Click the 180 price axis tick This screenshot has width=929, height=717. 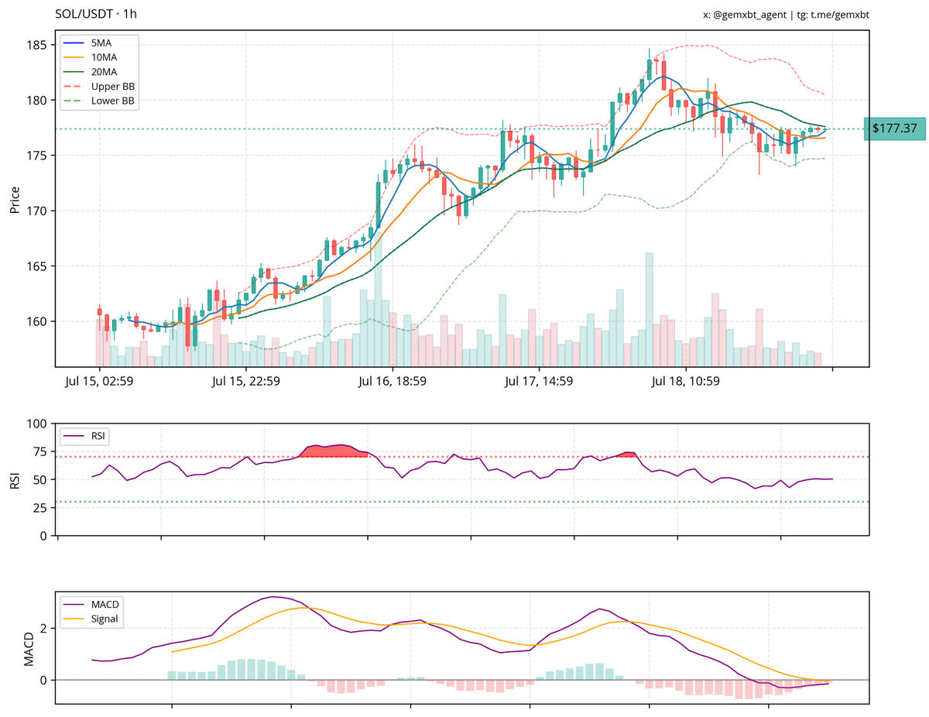coord(39,100)
